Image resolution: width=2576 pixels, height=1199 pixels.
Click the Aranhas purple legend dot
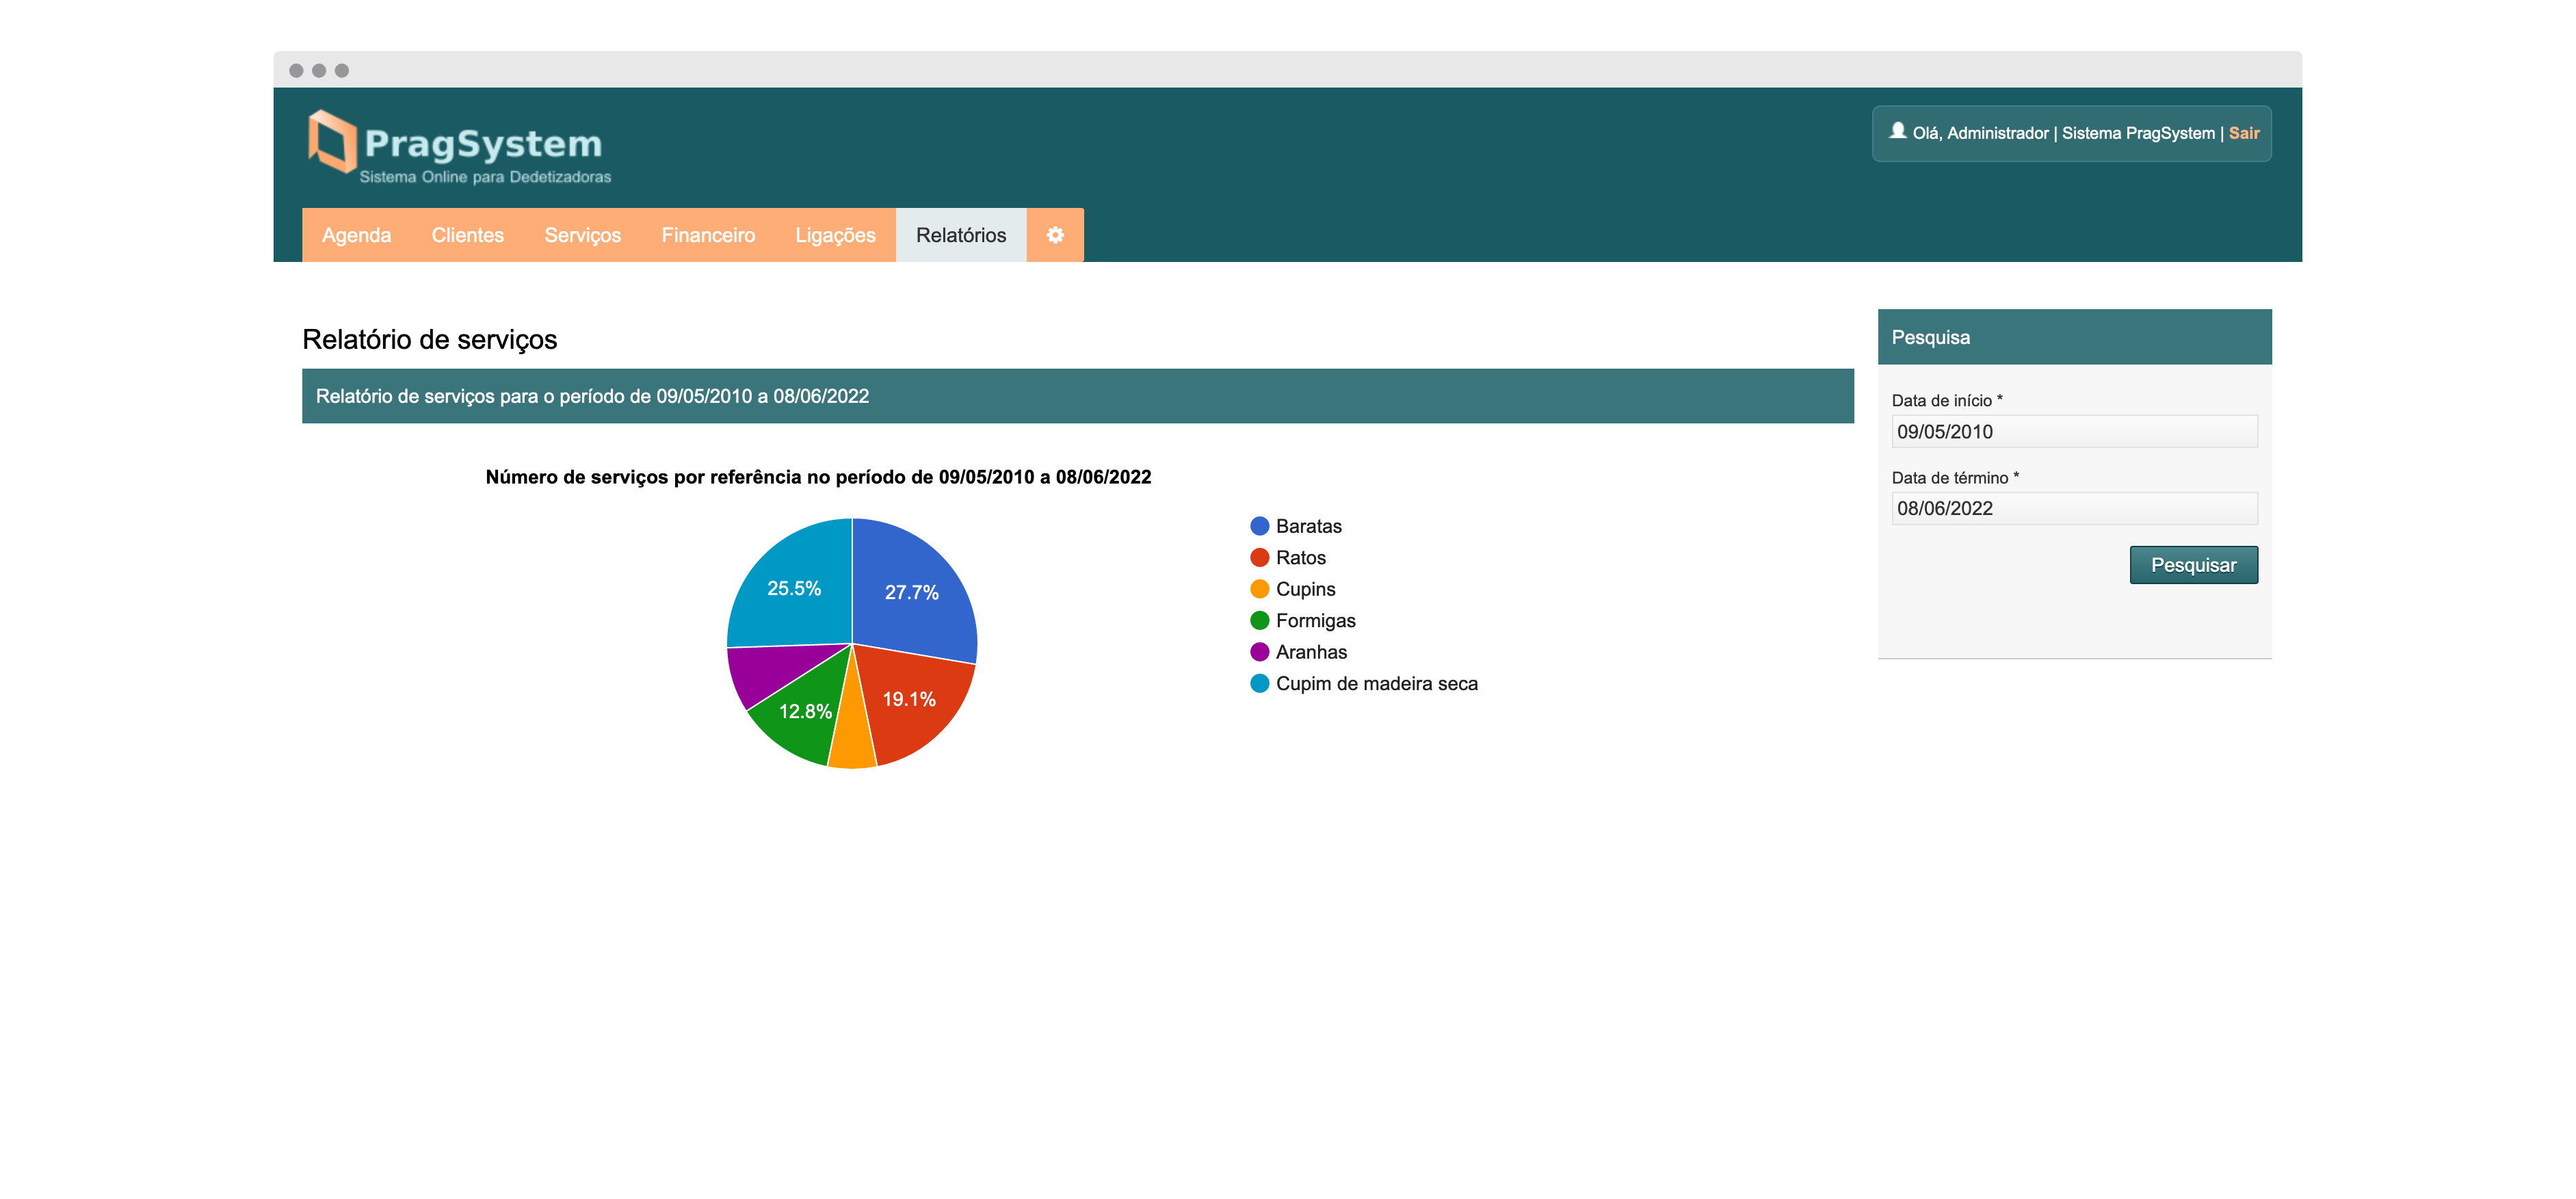pyautogui.click(x=1259, y=652)
